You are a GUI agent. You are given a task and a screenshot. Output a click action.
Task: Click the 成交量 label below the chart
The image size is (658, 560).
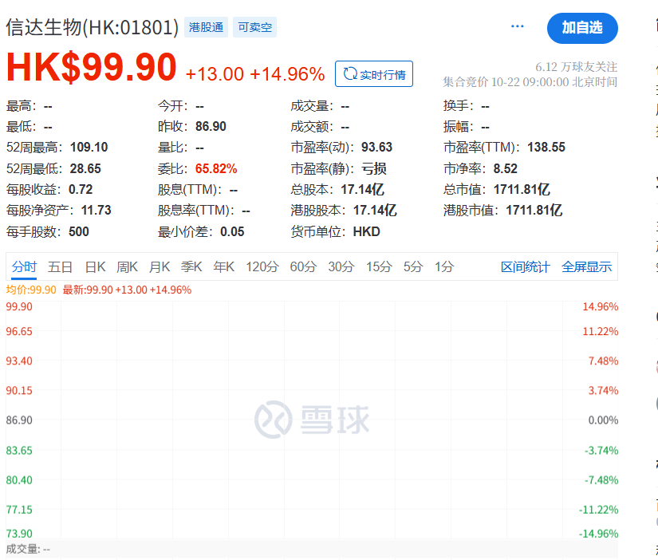pos(28,549)
